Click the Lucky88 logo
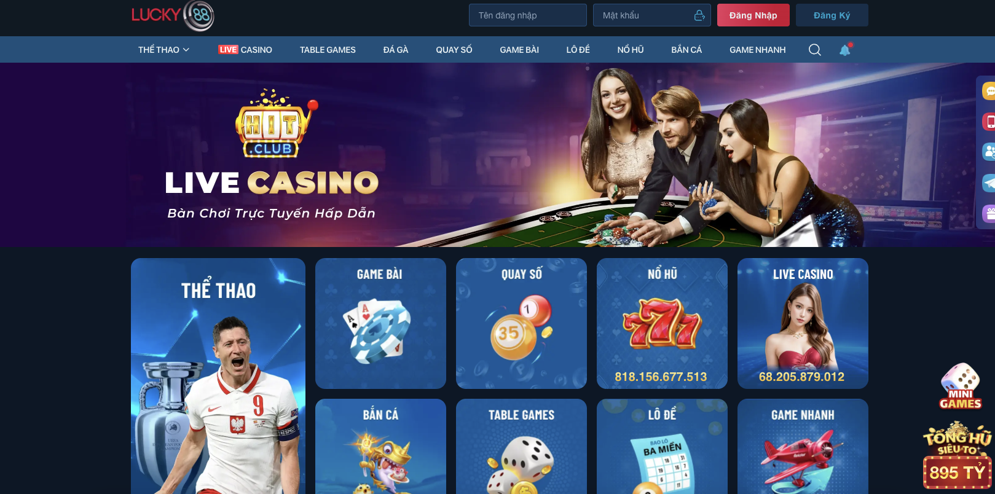Viewport: 995px width, 494px height. 173,15
